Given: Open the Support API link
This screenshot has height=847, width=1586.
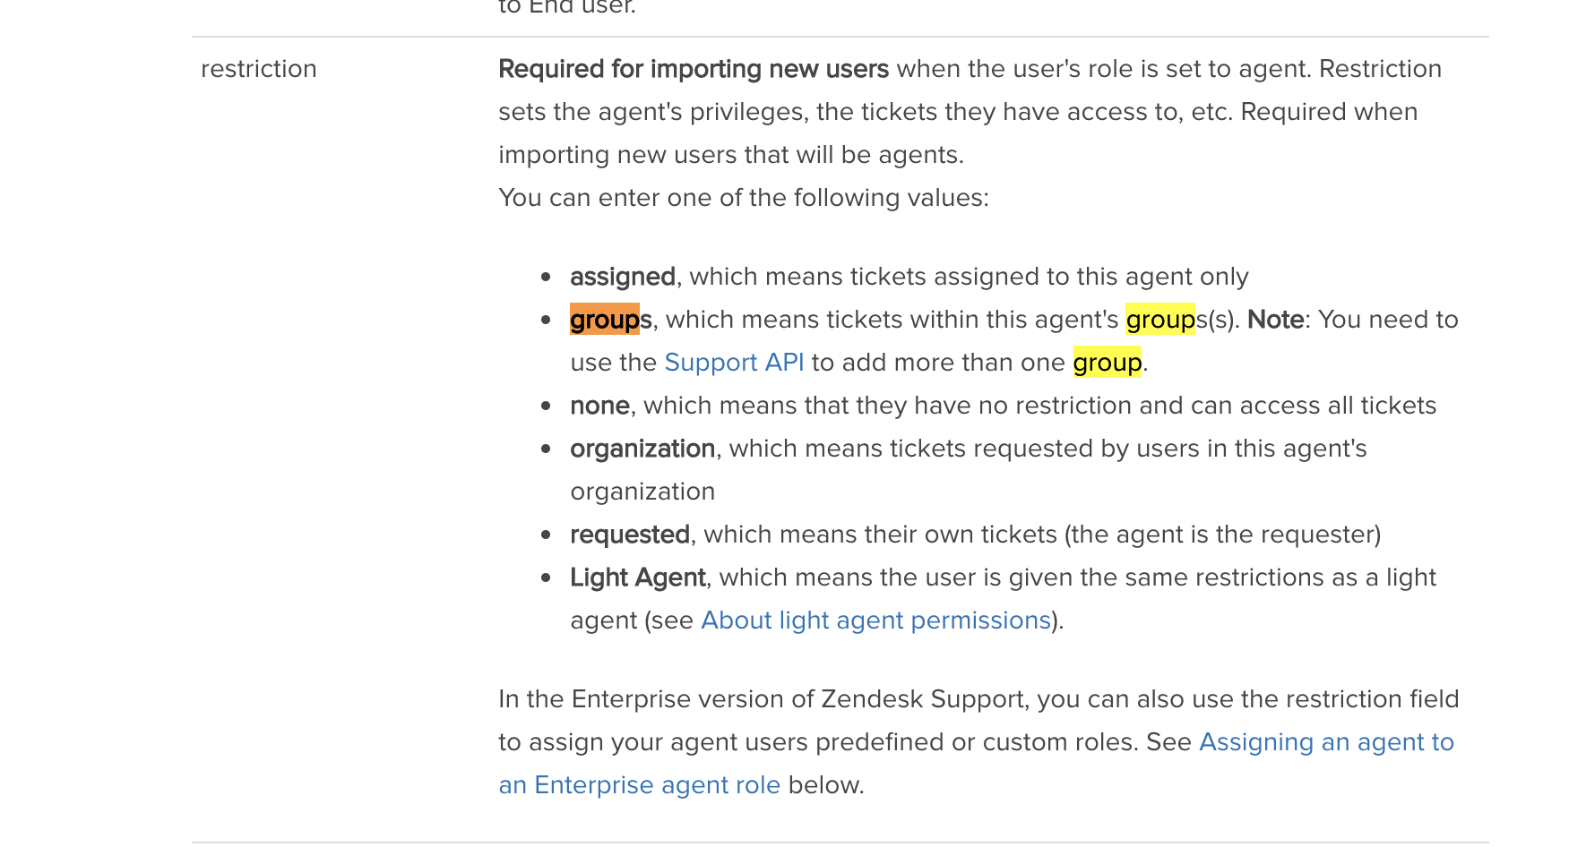Looking at the screenshot, I should (x=734, y=363).
